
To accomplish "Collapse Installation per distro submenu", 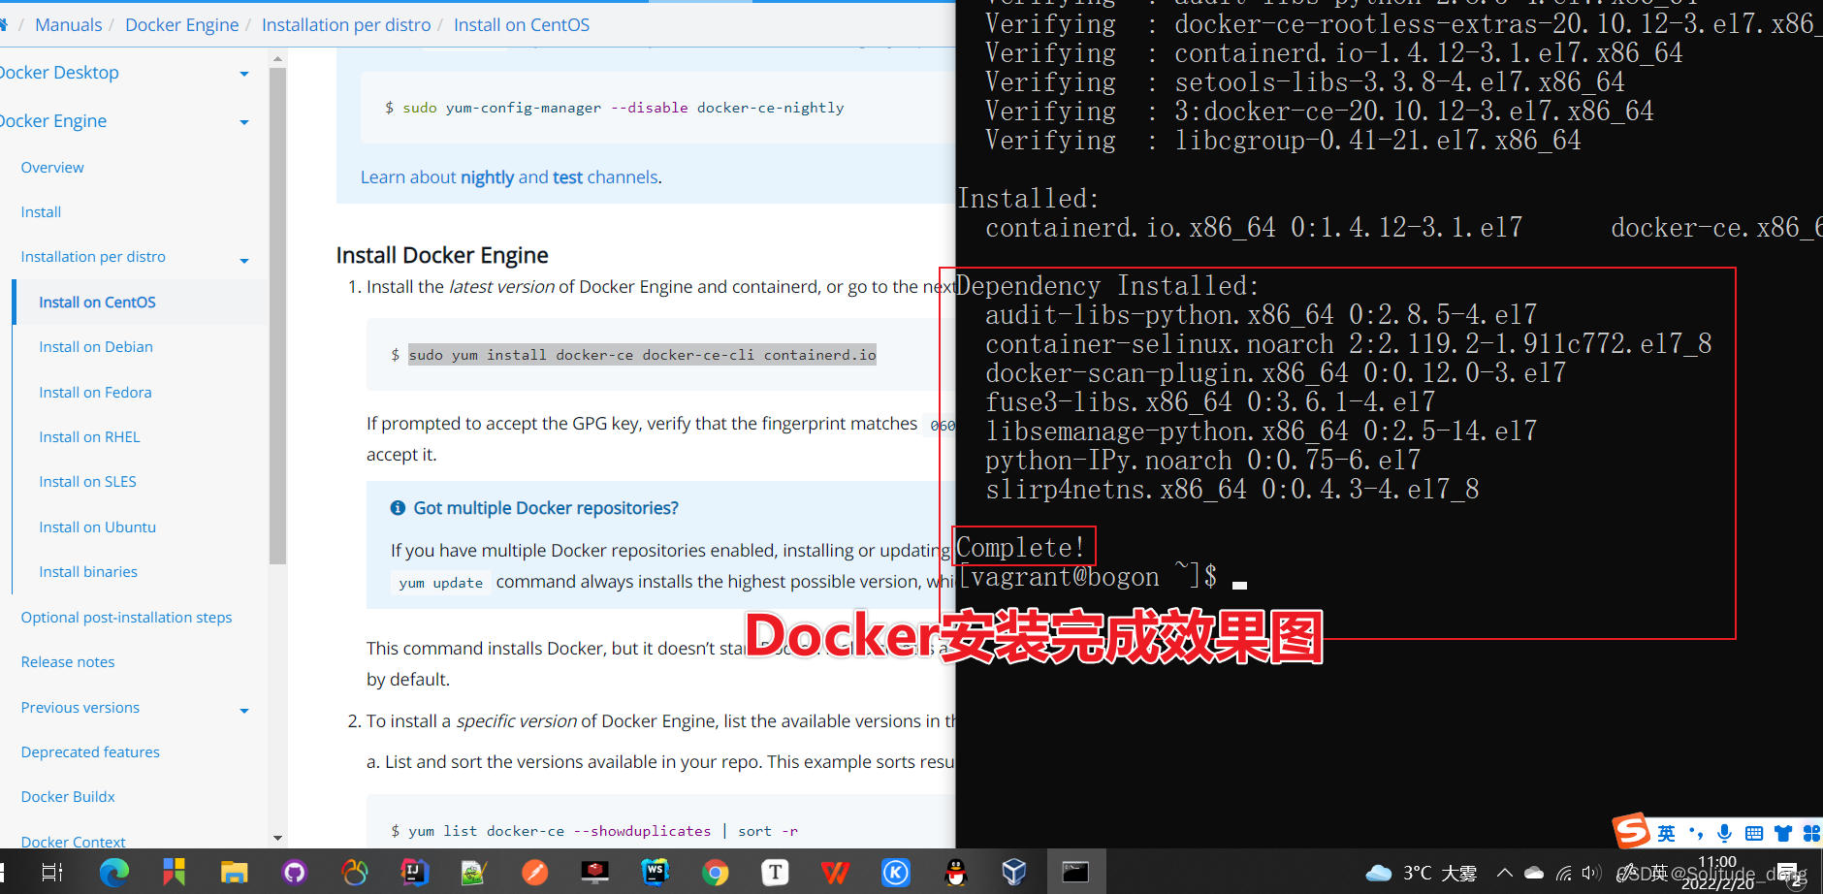I will pyautogui.click(x=244, y=260).
